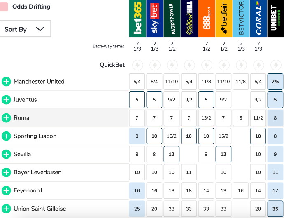The image size is (284, 218).
Task: Open the Sort By dropdown
Action: point(25,29)
